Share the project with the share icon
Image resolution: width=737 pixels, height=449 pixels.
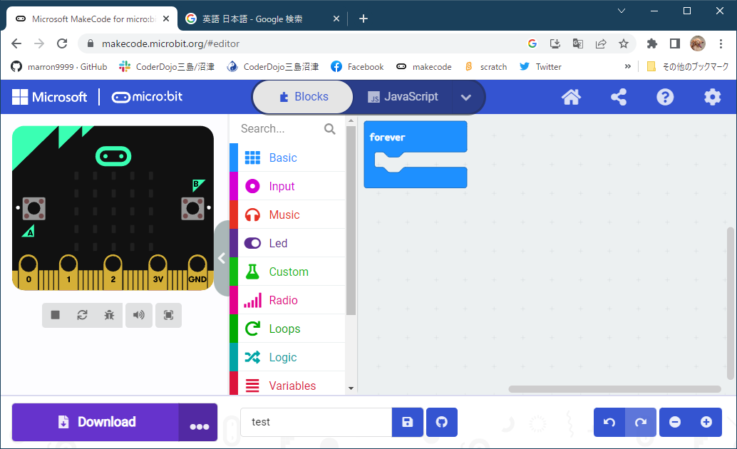pyautogui.click(x=618, y=96)
